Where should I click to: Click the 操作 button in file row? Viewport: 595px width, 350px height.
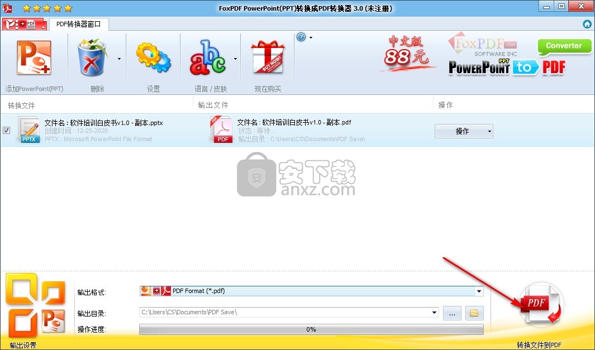click(x=463, y=131)
